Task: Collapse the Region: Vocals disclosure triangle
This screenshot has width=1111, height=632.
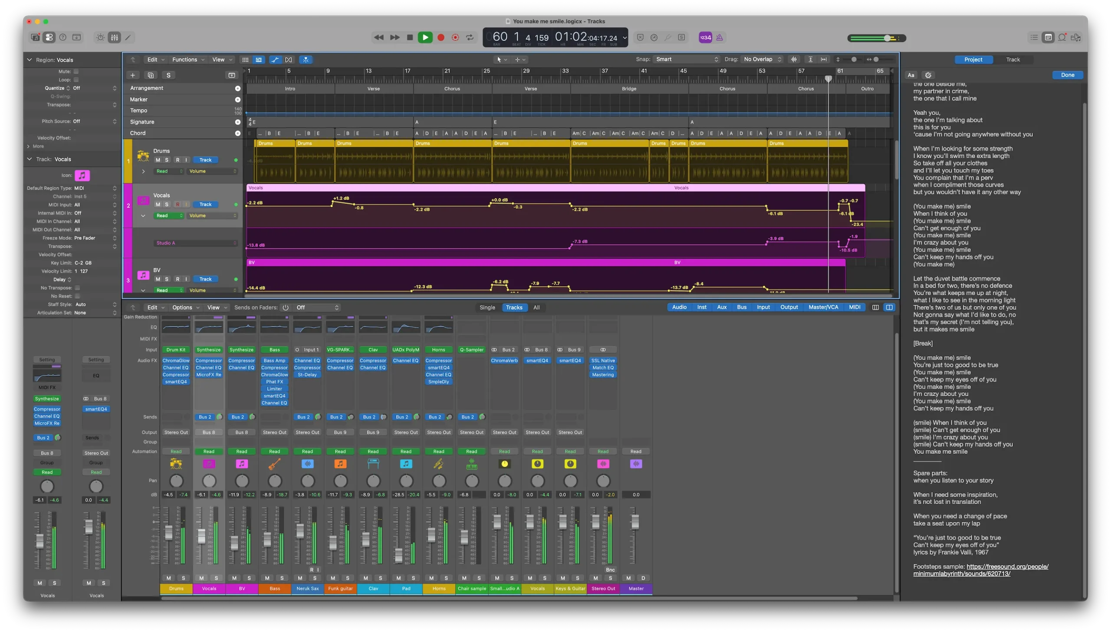Action: 30,60
